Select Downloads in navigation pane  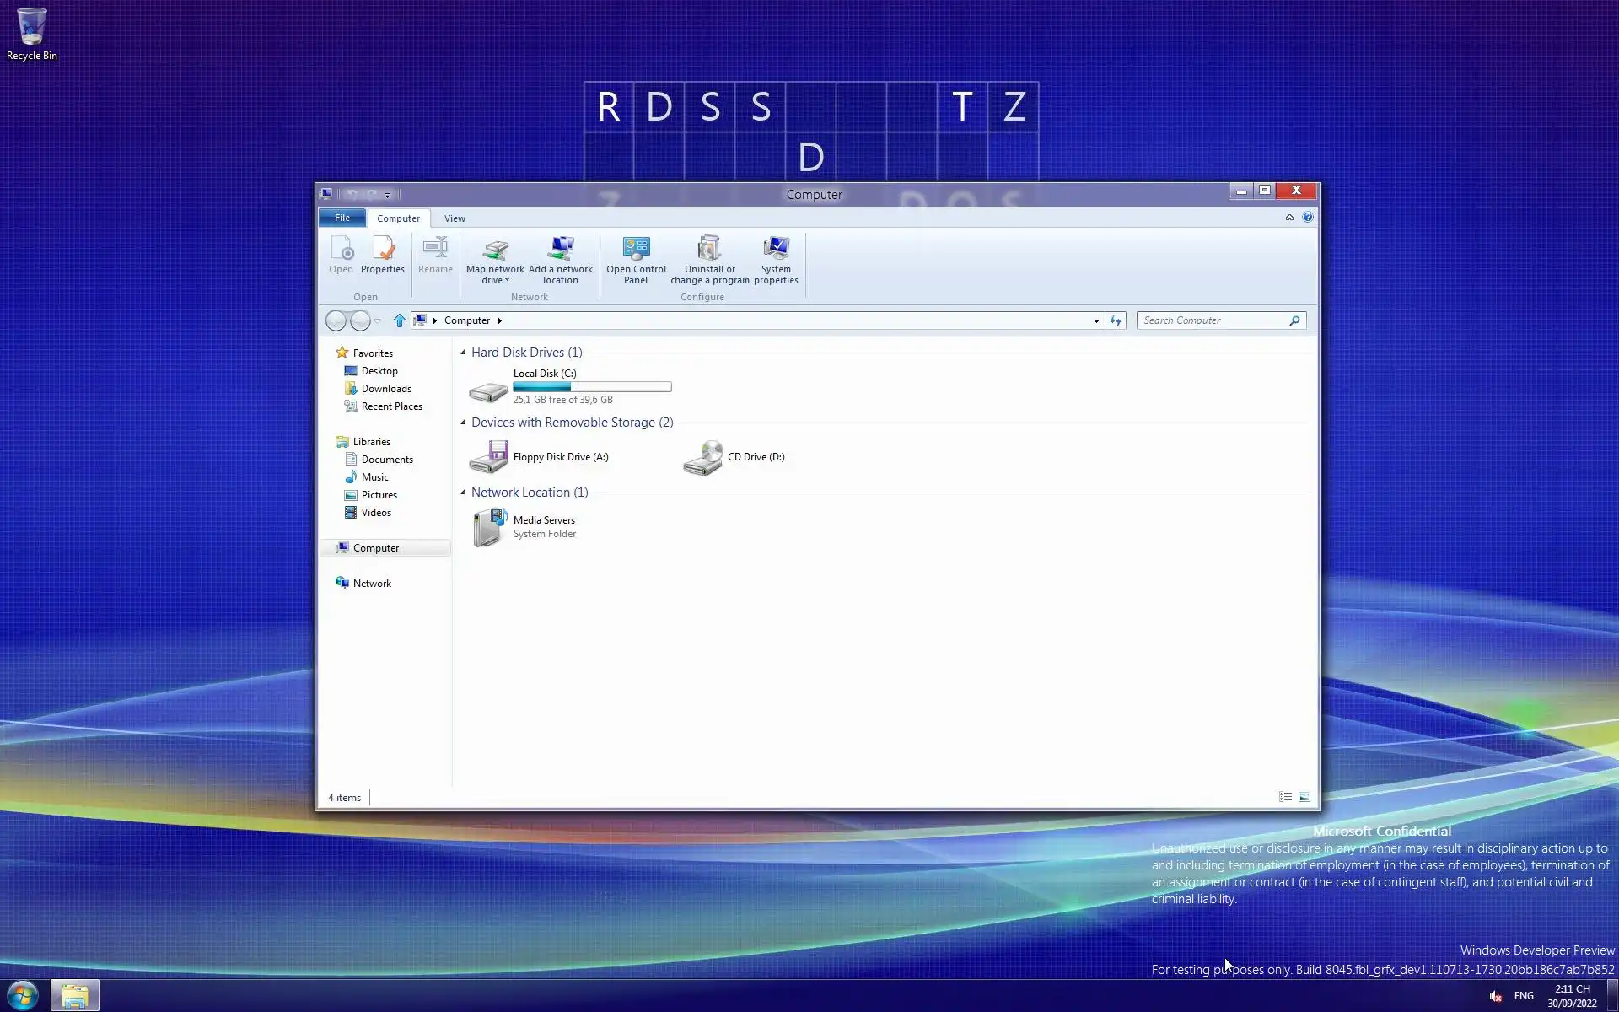click(386, 389)
